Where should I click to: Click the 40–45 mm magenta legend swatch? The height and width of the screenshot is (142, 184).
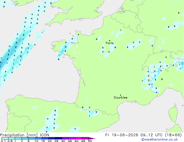(x=79, y=138)
